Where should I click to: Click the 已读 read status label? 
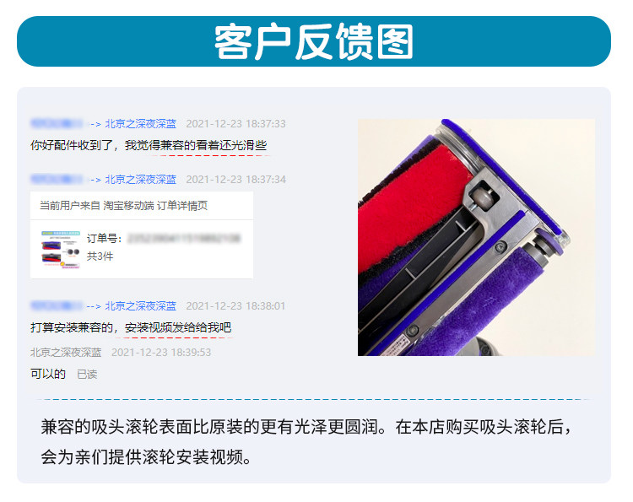tap(87, 375)
